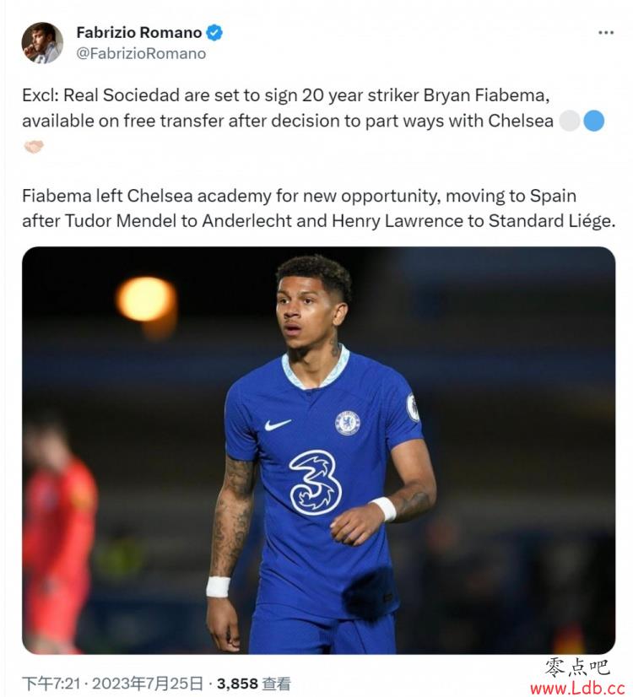Image resolution: width=633 pixels, height=697 pixels.
Task: Click the Nike swoosh on shirt
Action: click(278, 425)
